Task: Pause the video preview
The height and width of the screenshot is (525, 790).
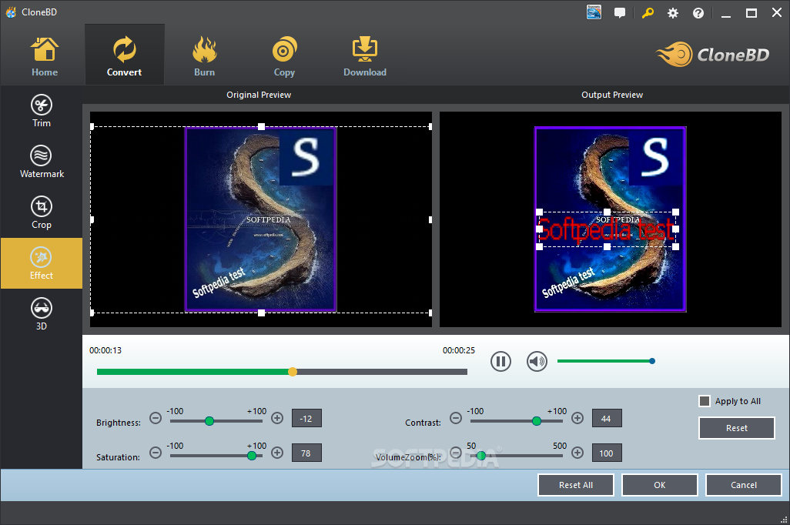Action: 500,361
